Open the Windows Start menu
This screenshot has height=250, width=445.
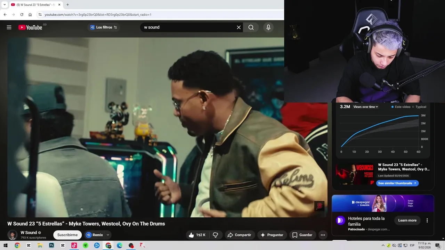(6, 245)
